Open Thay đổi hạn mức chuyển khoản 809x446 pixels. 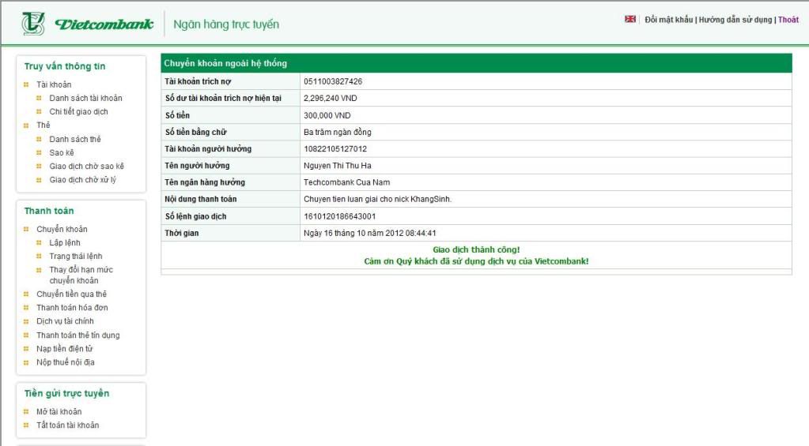pos(81,275)
